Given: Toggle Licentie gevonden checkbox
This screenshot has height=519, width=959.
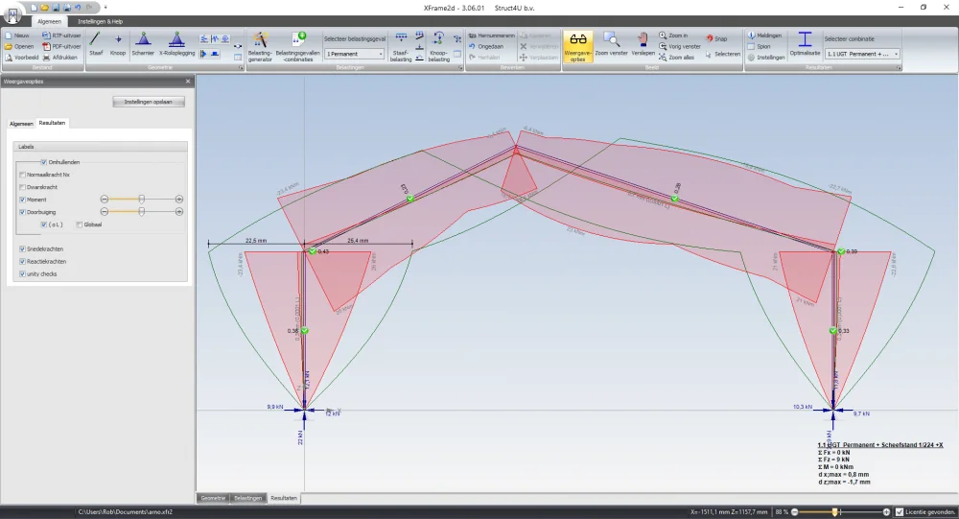Looking at the screenshot, I should click(900, 511).
